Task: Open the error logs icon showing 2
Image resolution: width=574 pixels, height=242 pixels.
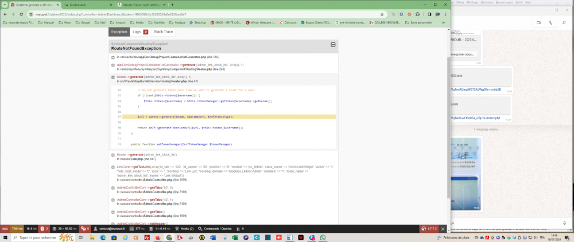Action: point(44,229)
